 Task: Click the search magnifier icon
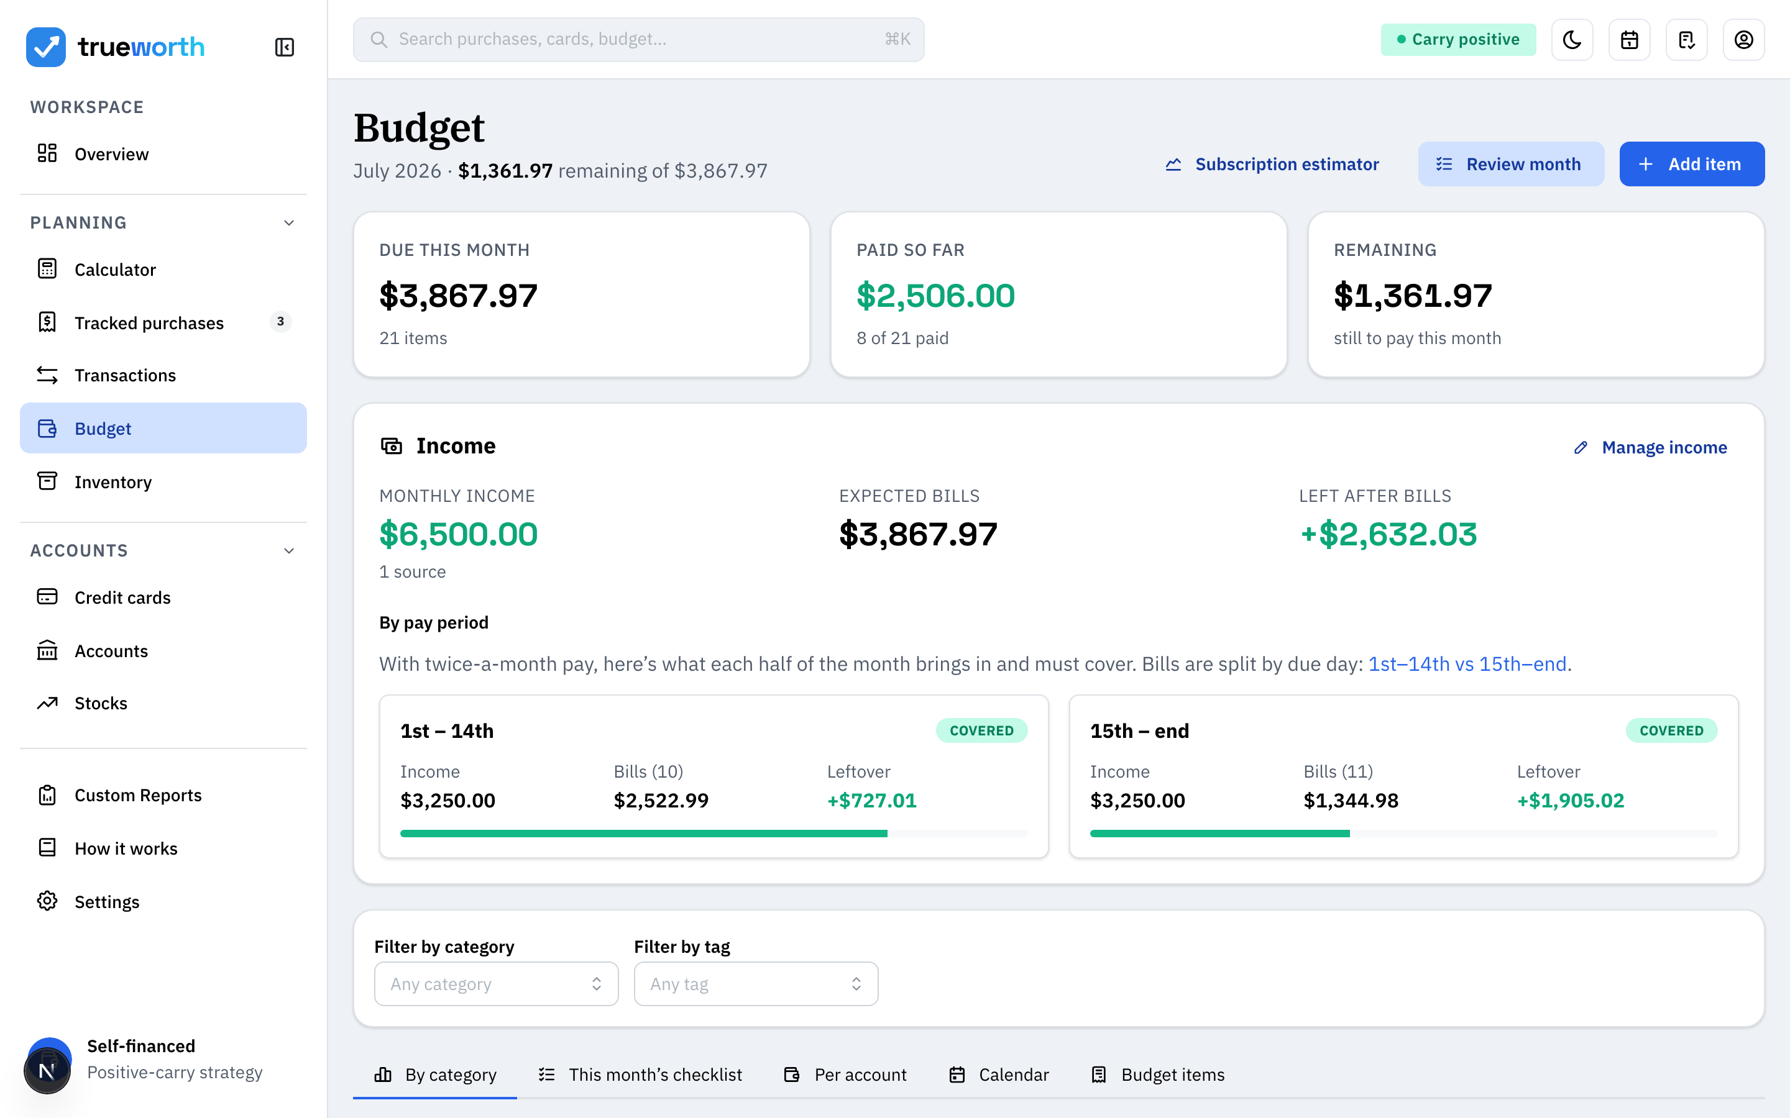pos(379,39)
